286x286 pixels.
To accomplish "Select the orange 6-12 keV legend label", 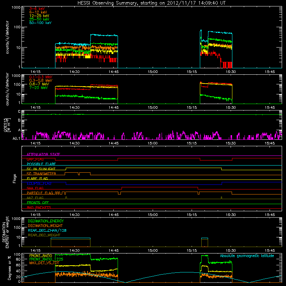I will pyautogui.click(x=38, y=12).
